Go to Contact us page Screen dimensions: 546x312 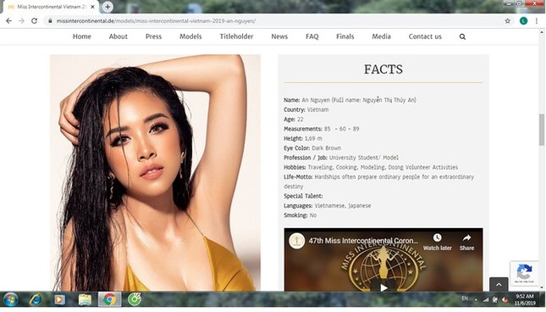pyautogui.click(x=425, y=36)
